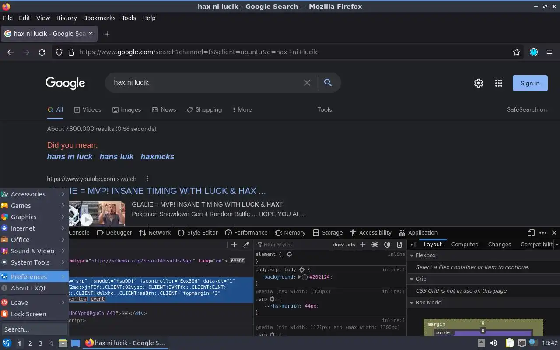560x350 pixels.
Task: Bookmark this page with the star icon
Action: click(517, 52)
